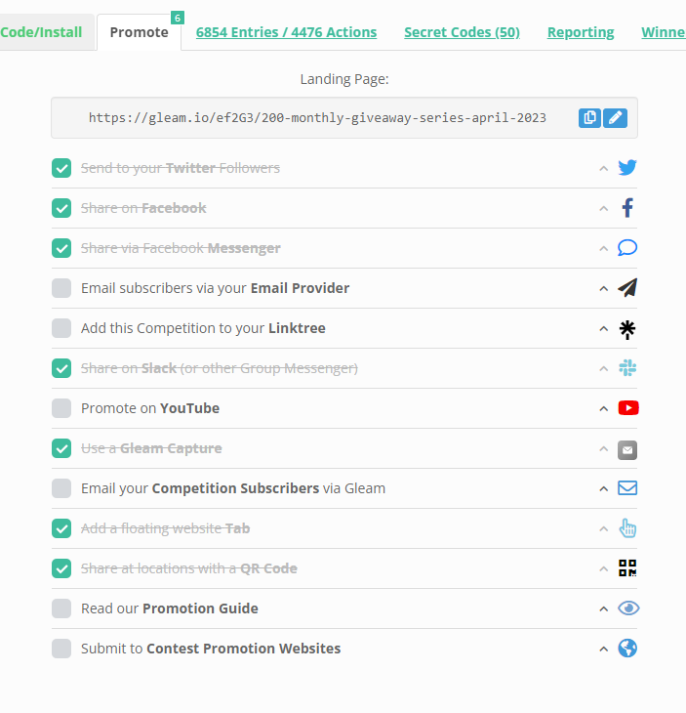The width and height of the screenshot is (686, 713).
Task: Click the pointing hand Tab icon
Action: (627, 528)
